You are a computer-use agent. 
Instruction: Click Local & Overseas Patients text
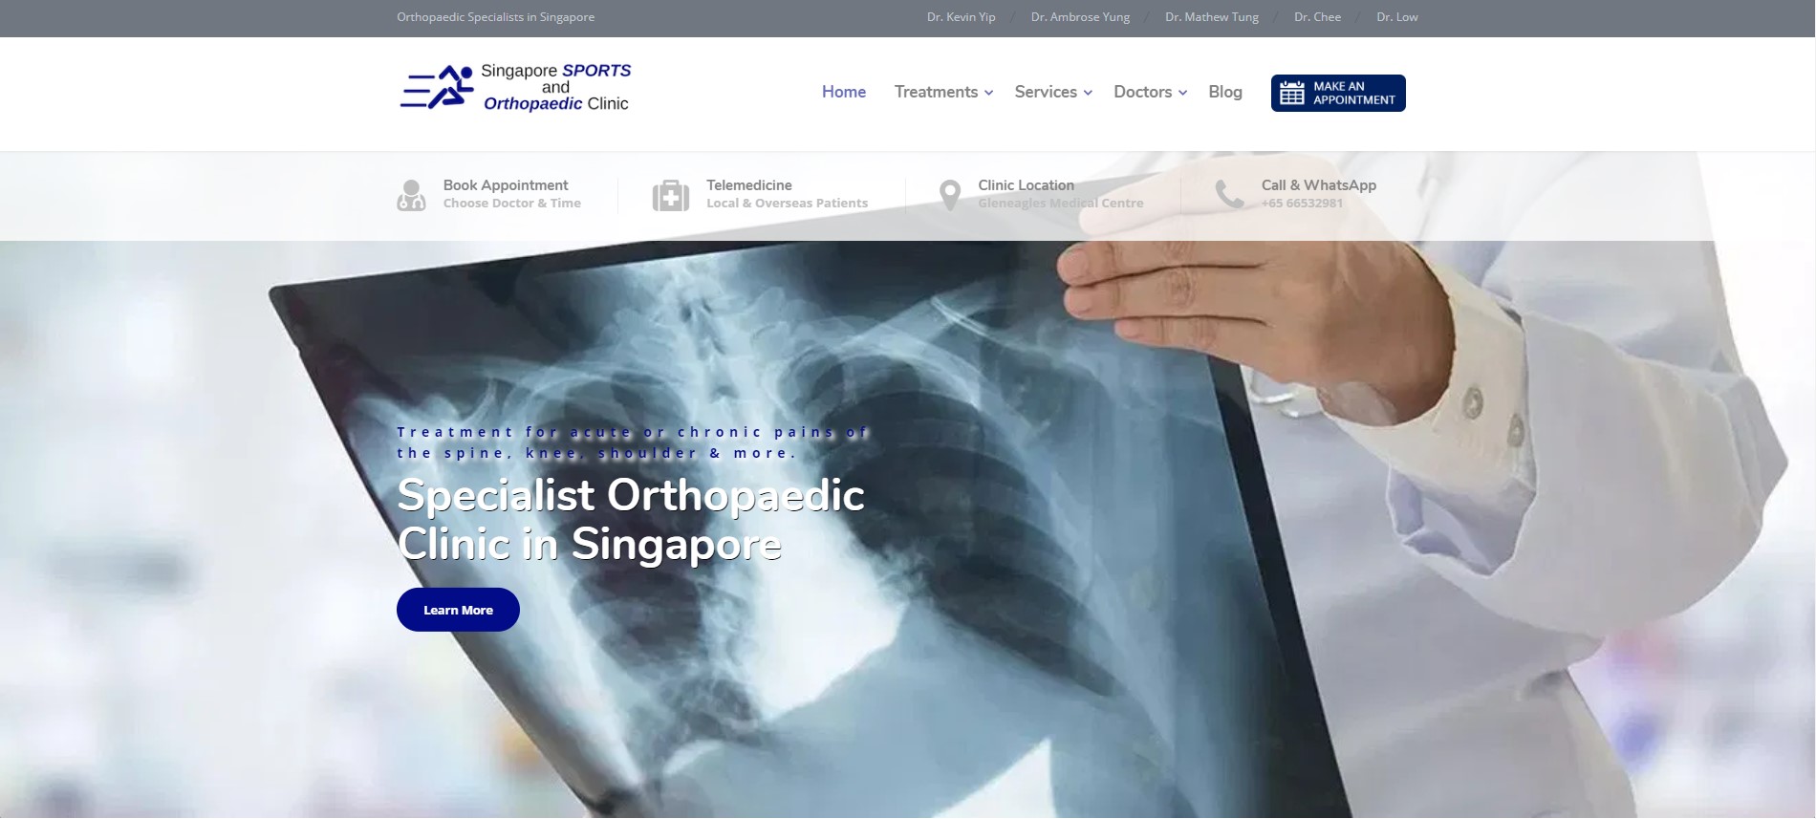coord(788,204)
